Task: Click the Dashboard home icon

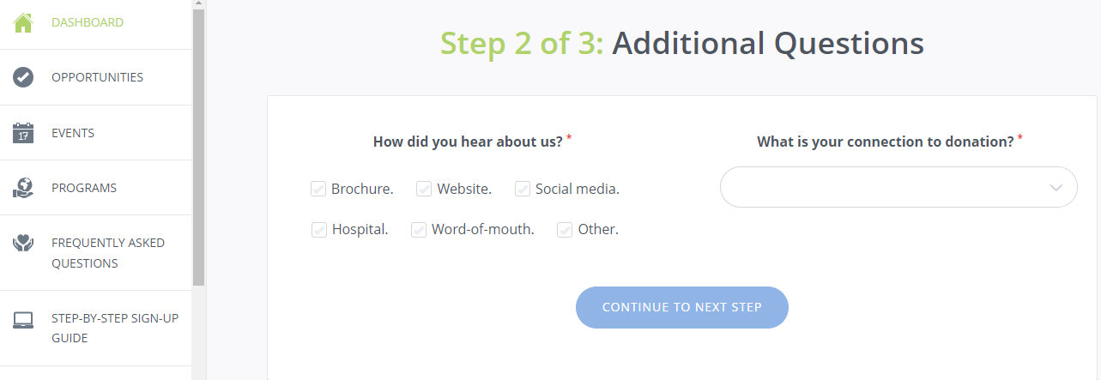Action: click(x=23, y=22)
